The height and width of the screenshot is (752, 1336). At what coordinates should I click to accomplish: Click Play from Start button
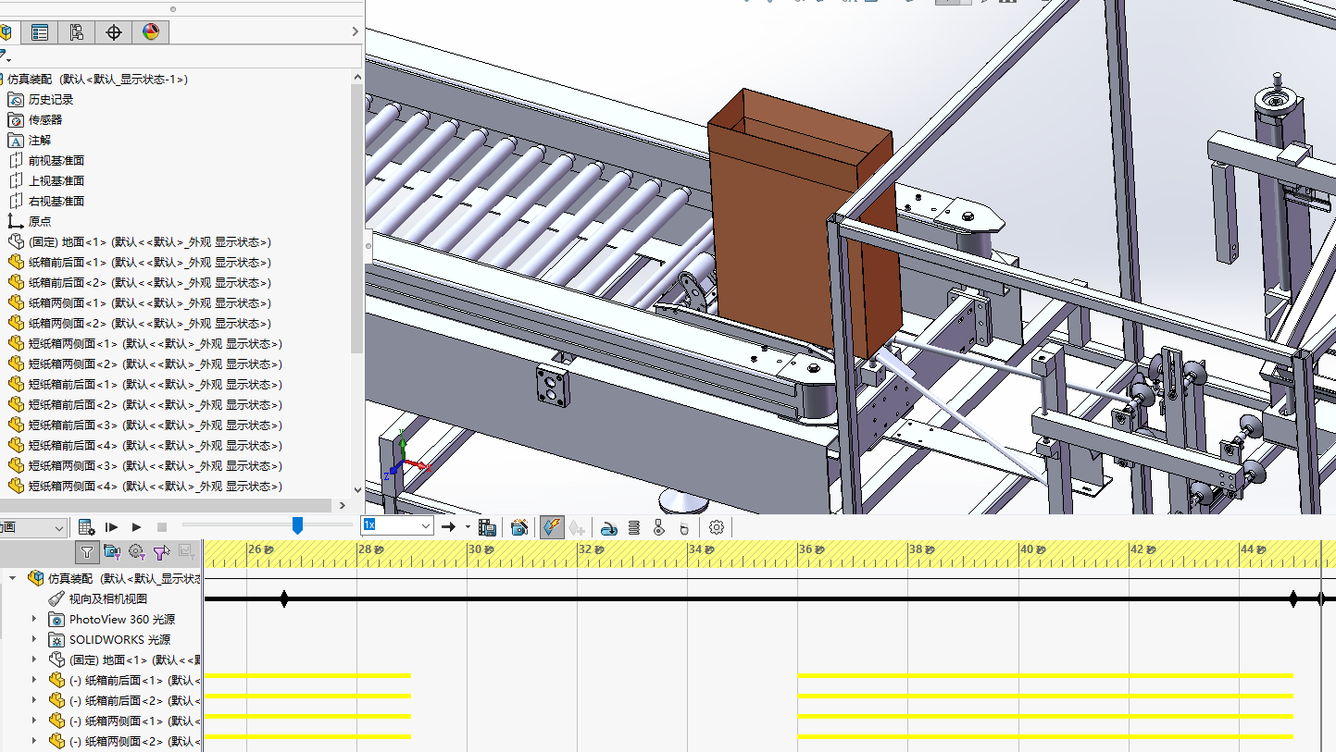(x=112, y=527)
